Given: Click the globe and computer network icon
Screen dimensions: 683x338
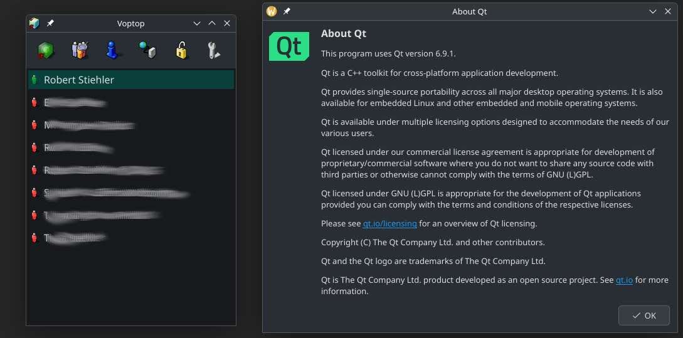Looking at the screenshot, I should click(x=147, y=50).
